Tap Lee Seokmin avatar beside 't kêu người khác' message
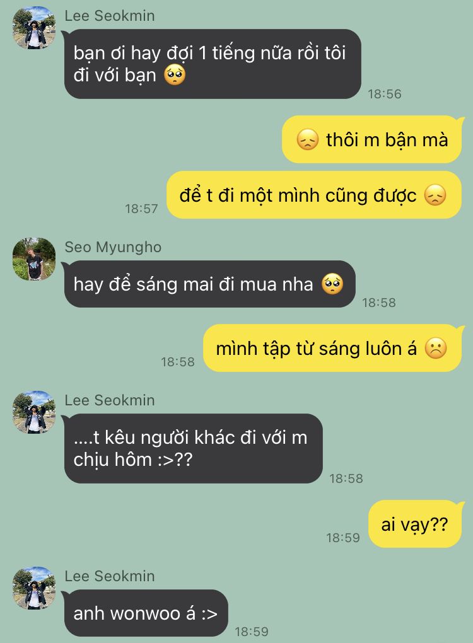Screen dimensions: 473x643 [33, 412]
